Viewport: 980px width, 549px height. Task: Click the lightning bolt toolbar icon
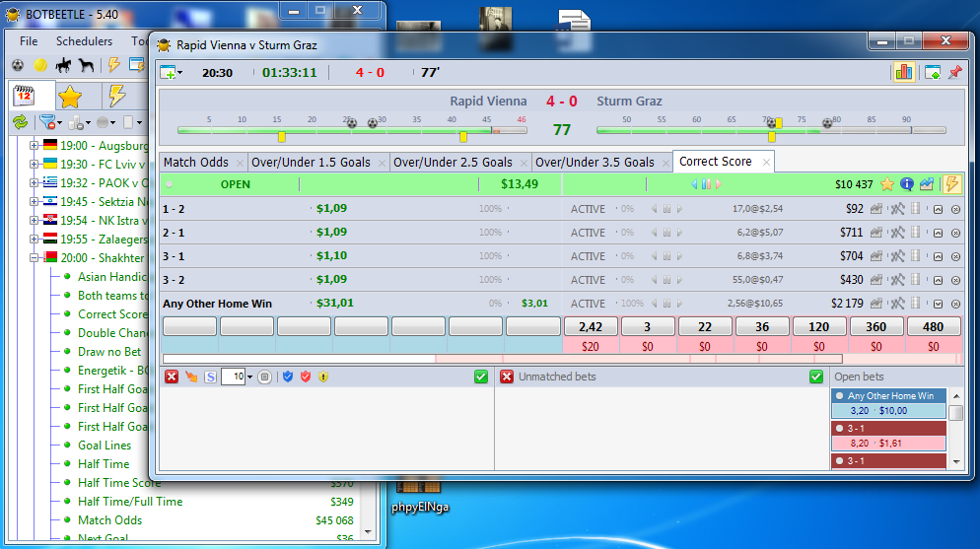tap(113, 64)
